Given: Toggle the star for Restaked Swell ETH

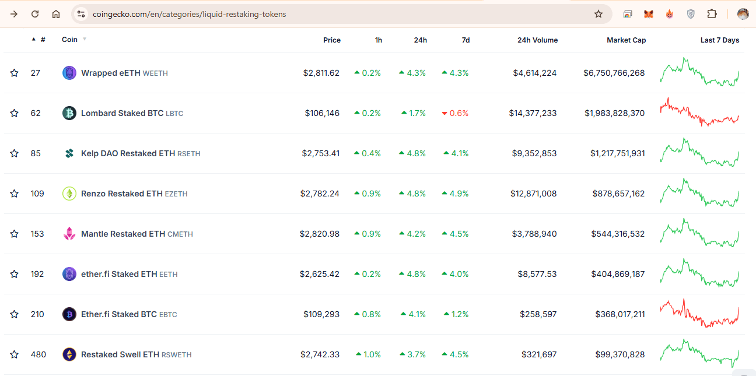Looking at the screenshot, I should tap(14, 354).
